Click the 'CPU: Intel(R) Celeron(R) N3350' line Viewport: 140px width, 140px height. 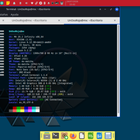coord(38,80)
